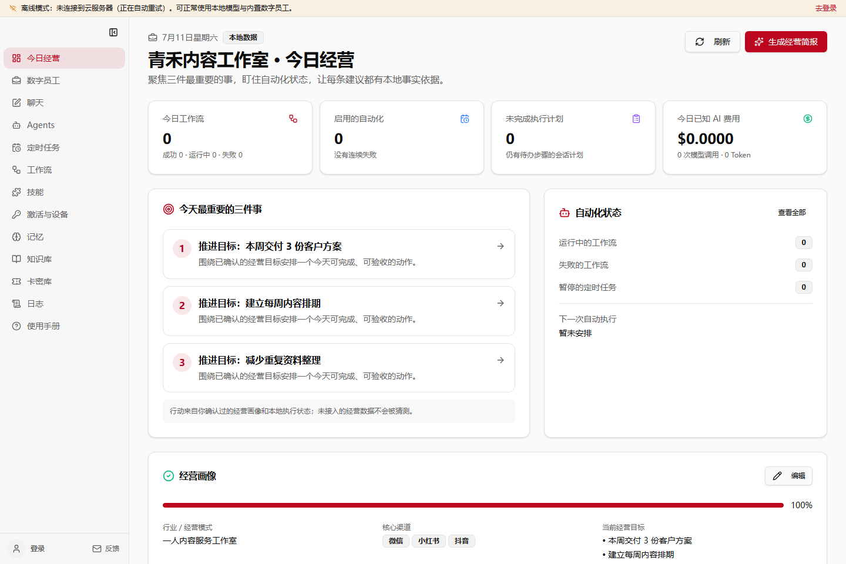Open goal 本周交付 3 份客户方案 via arrow
Viewport: 846px width, 564px height.
501,246
